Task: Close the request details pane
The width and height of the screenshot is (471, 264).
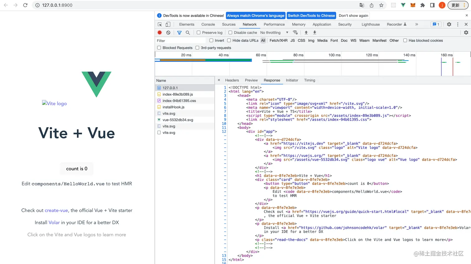Action: (219, 80)
